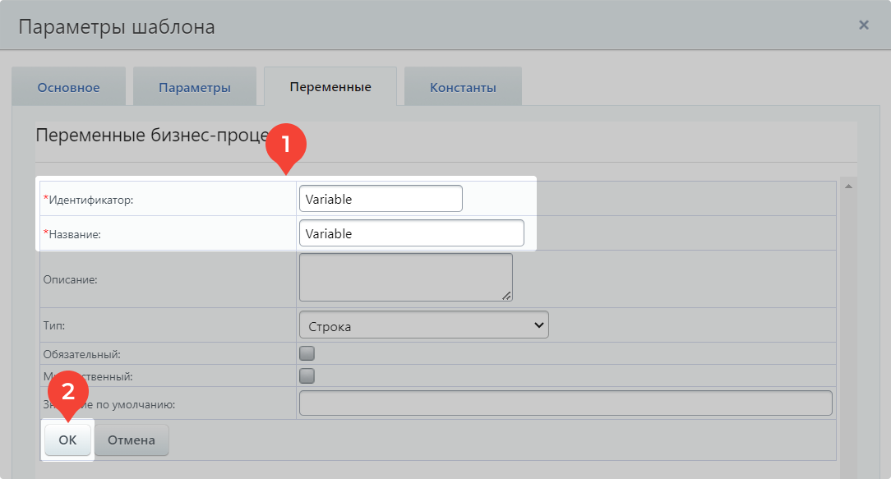Enable the Обязательный checkbox

pyautogui.click(x=307, y=354)
